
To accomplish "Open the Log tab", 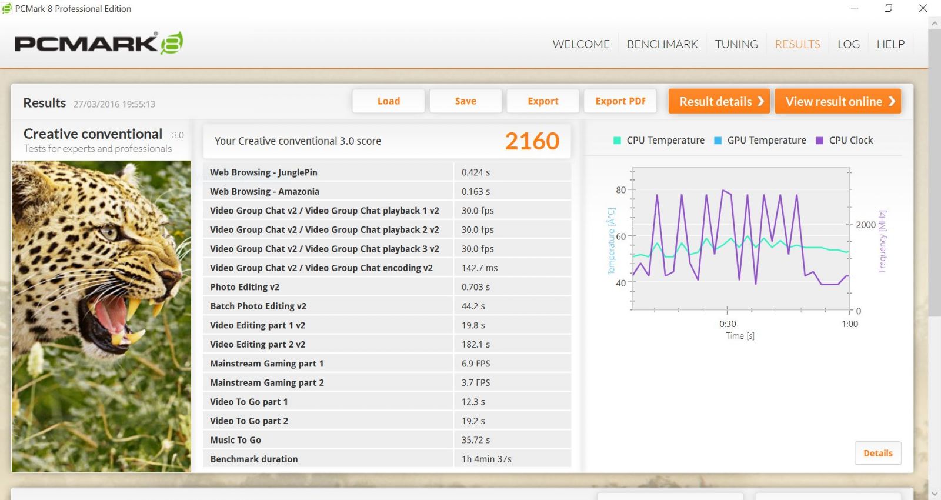I will click(x=848, y=44).
